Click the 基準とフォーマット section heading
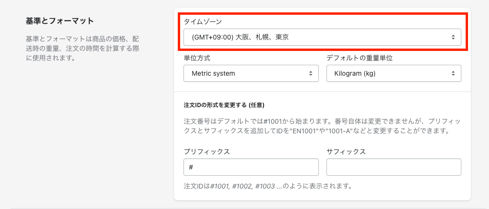This screenshot has width=489, height=209. [x=60, y=21]
